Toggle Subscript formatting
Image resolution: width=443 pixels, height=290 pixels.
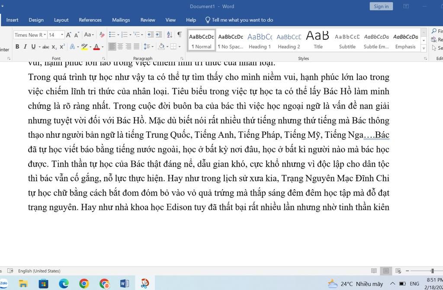pos(54,47)
